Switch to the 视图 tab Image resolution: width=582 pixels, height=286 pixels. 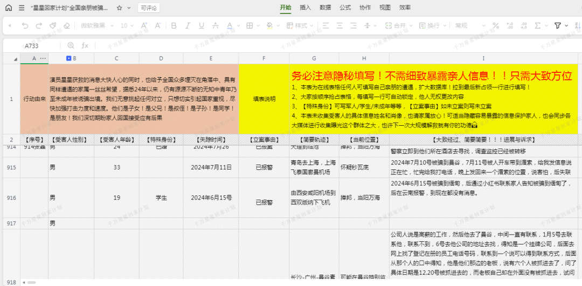tap(385, 8)
